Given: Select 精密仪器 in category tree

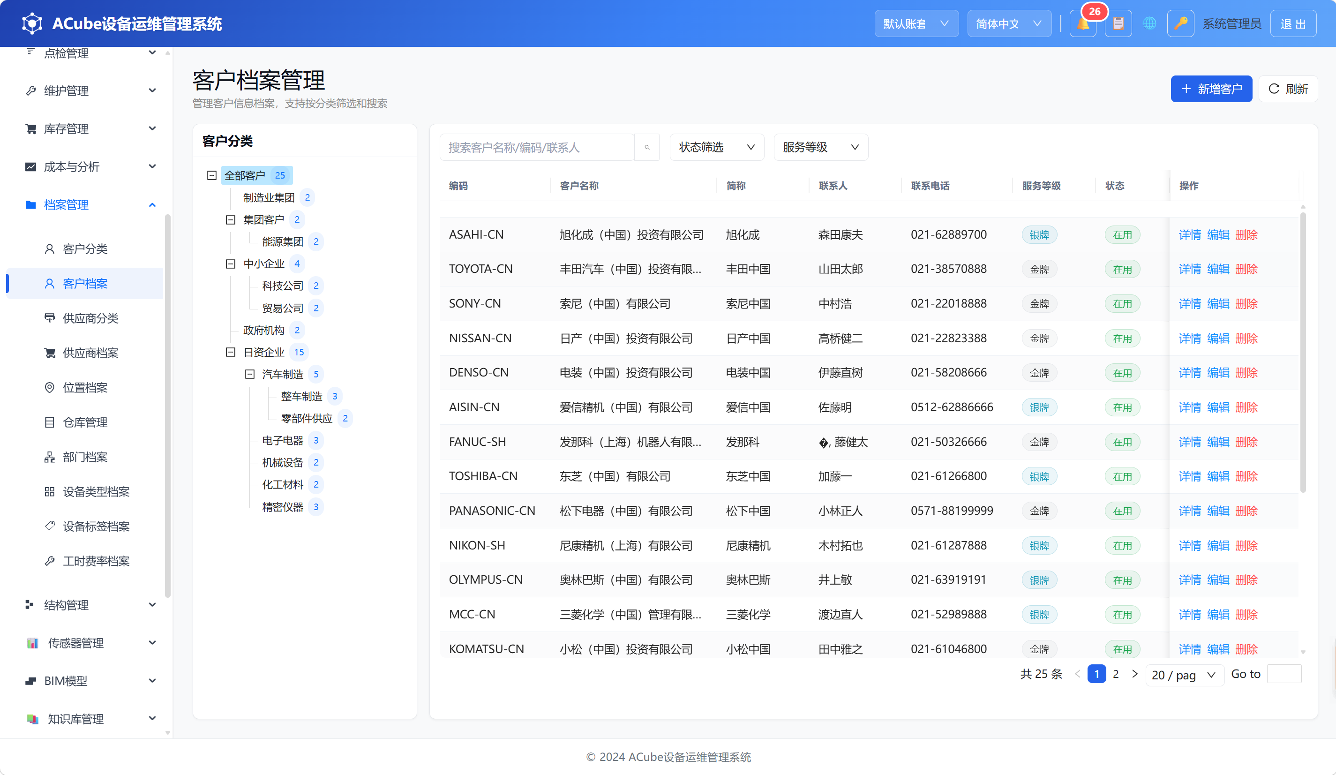Looking at the screenshot, I should coord(283,507).
